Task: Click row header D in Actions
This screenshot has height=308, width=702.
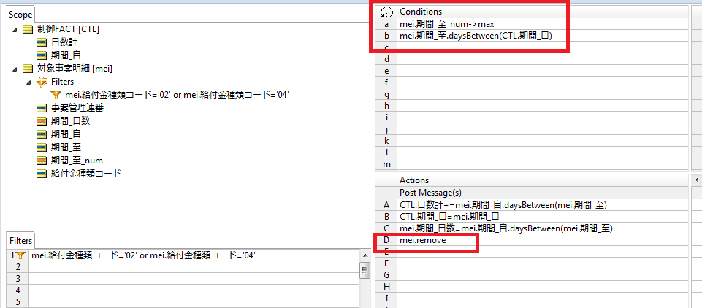Action: [386, 240]
